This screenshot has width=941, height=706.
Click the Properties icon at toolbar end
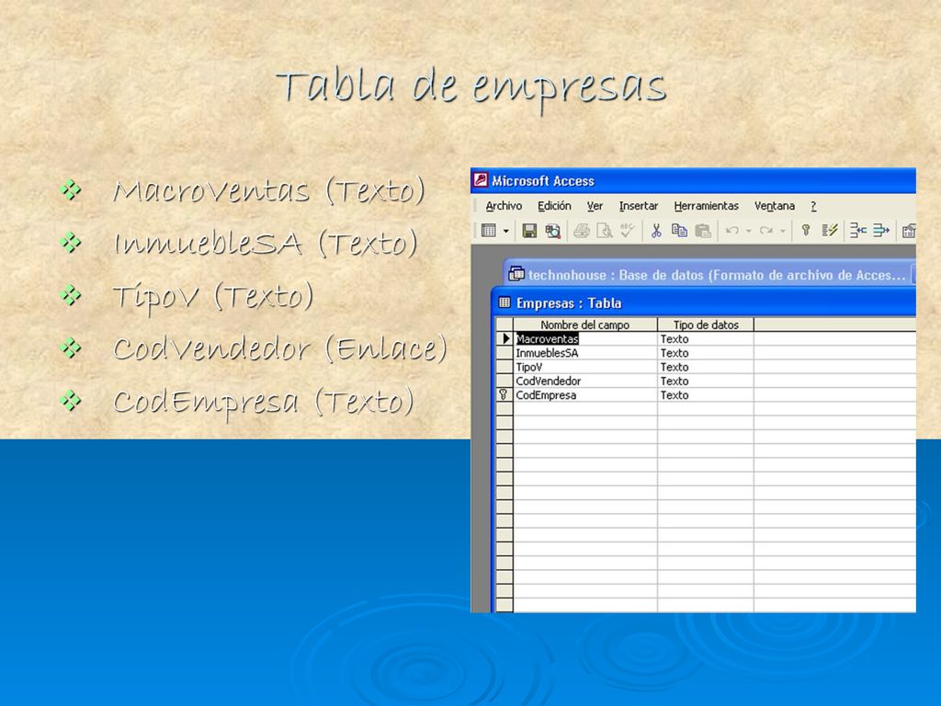click(x=909, y=231)
